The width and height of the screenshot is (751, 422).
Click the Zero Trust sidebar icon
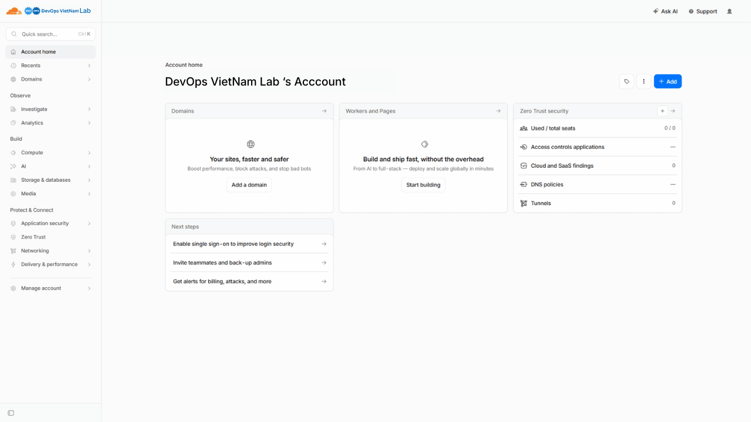click(x=13, y=237)
